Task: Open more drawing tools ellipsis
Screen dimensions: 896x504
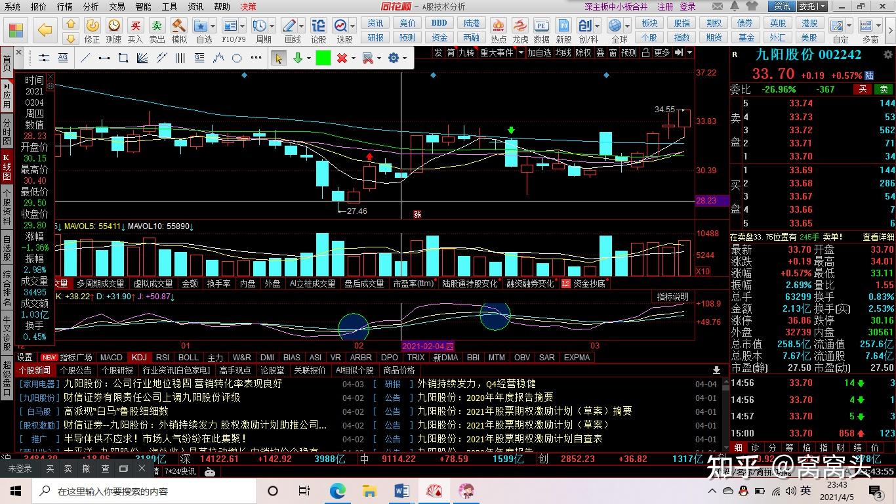Action: 256,58
